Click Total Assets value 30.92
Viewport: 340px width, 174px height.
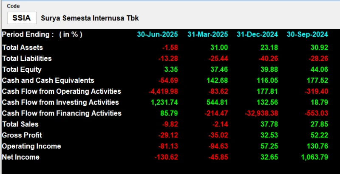tap(319, 48)
